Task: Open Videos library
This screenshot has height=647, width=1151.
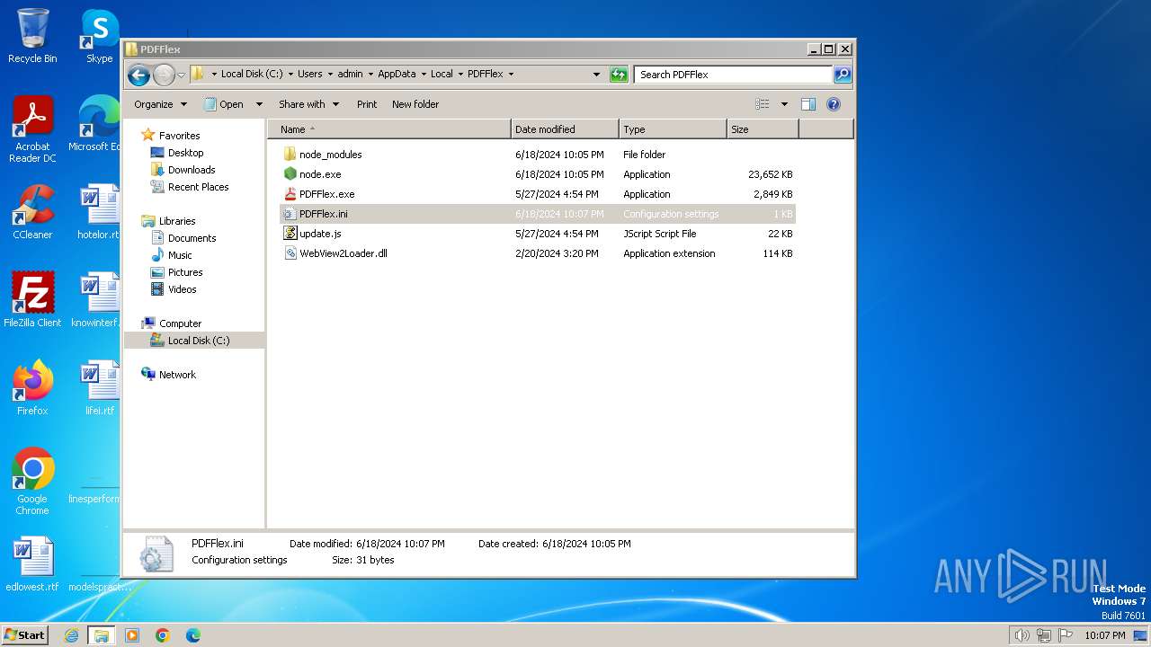Action: 182,289
